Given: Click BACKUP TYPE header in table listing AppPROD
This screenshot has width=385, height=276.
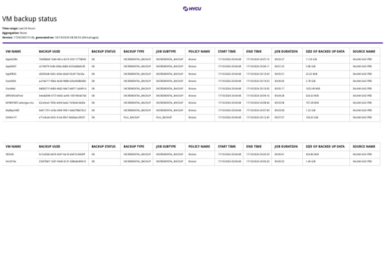Looking at the screenshot, I should point(134,51).
